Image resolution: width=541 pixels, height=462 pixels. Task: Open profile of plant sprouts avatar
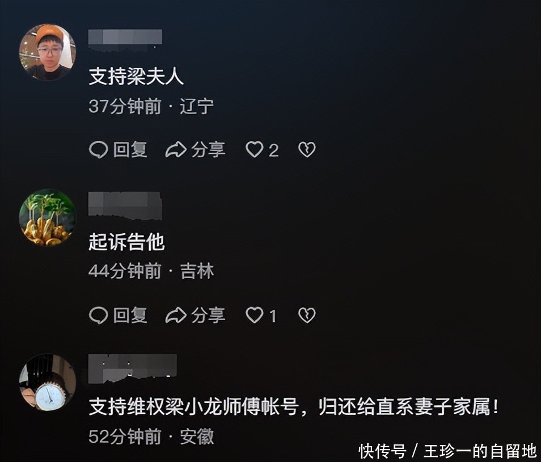47,217
